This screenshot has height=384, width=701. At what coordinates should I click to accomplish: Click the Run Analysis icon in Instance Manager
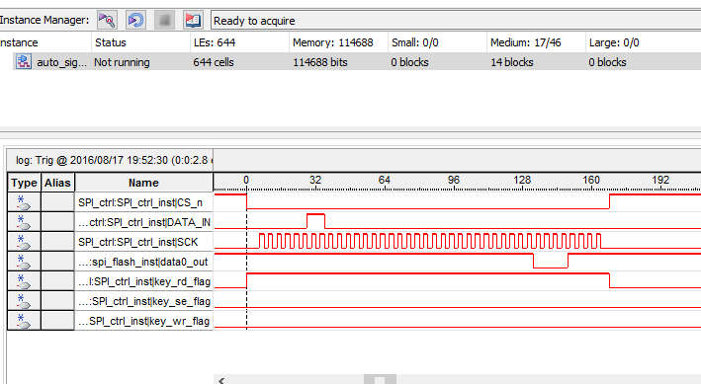point(108,20)
